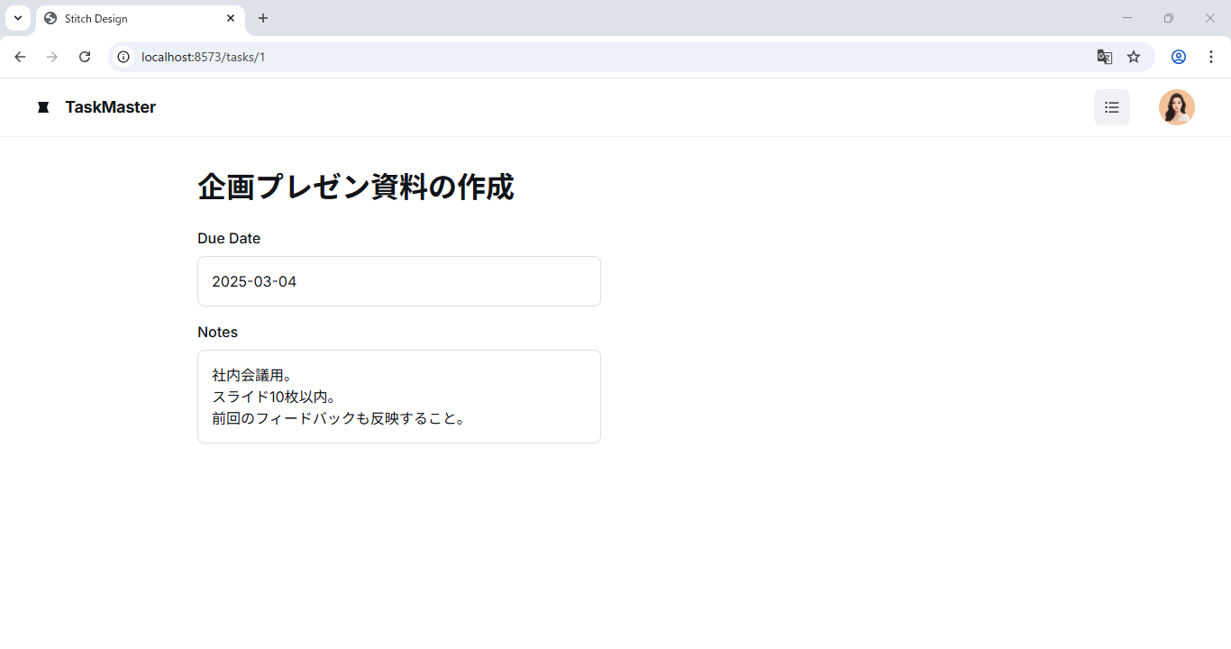Click the address bar URL localhost:8573/tasks/1
Screen dimensions: 1231x649
tap(204, 57)
